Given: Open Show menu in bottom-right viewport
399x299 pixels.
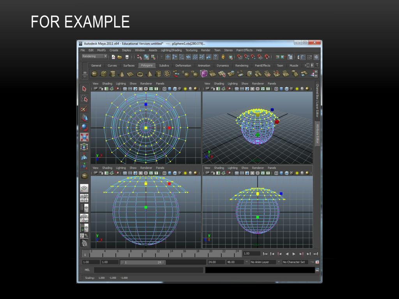Looking at the screenshot, I should coord(245,168).
